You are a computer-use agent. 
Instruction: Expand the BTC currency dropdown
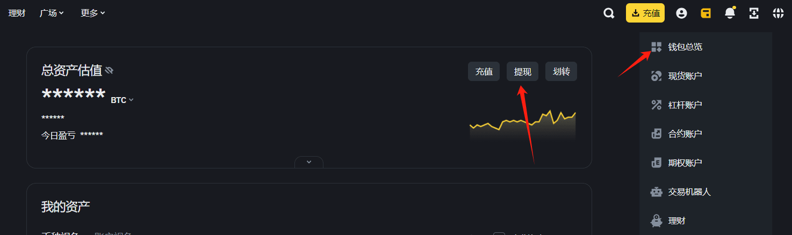(x=122, y=100)
